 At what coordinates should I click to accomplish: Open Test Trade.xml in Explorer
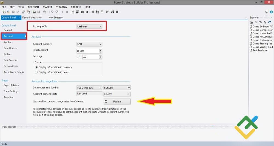(260, 50)
